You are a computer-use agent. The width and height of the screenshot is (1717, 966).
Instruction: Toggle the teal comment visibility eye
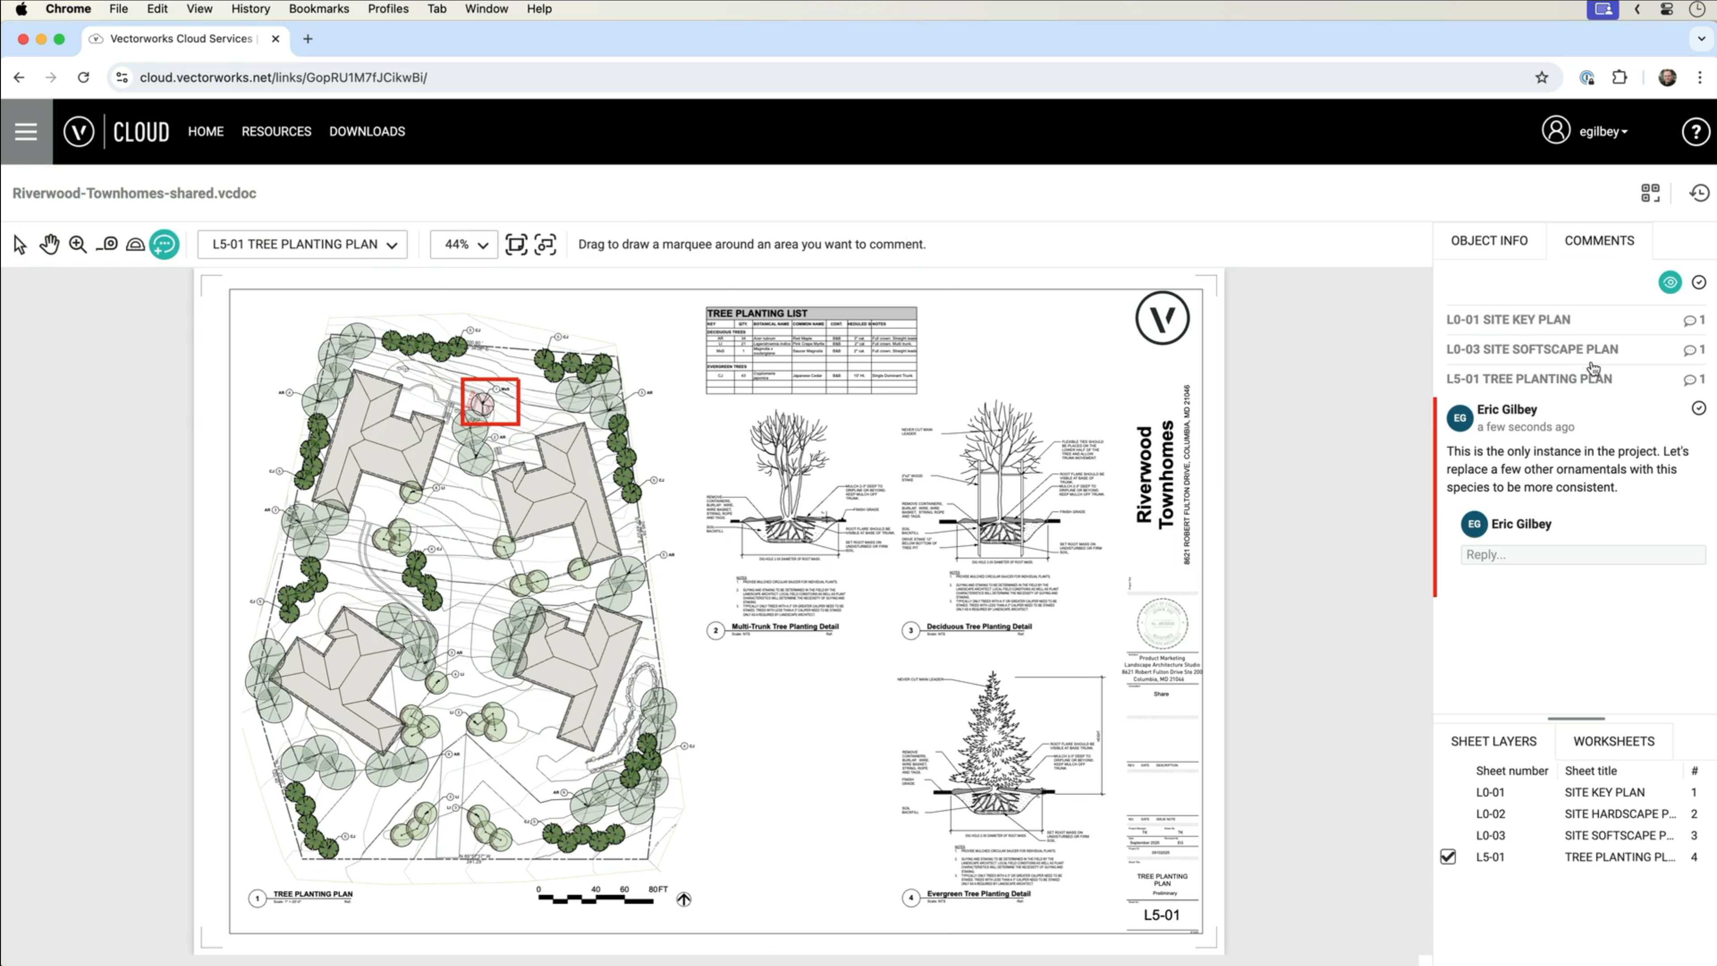tap(1670, 283)
